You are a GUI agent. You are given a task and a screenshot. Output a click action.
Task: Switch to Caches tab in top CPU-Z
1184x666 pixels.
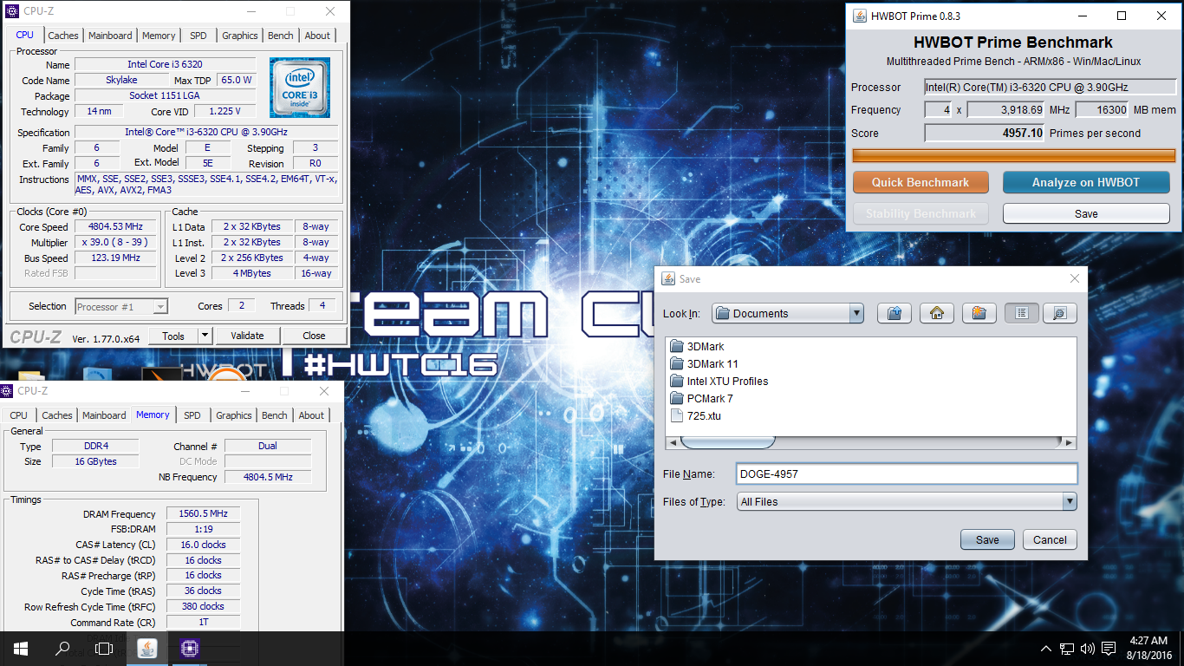coord(63,36)
